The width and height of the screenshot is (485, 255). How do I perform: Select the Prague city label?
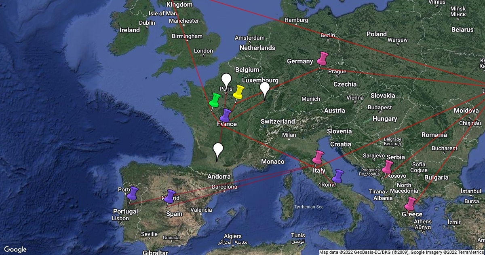coord(337,71)
